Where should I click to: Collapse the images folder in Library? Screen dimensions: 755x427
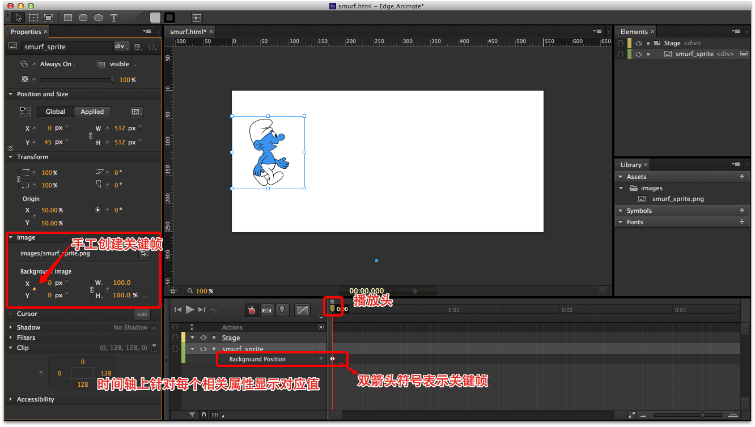[x=621, y=188]
